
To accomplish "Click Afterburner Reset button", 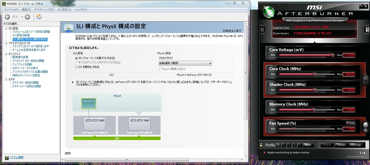I will (341, 145).
